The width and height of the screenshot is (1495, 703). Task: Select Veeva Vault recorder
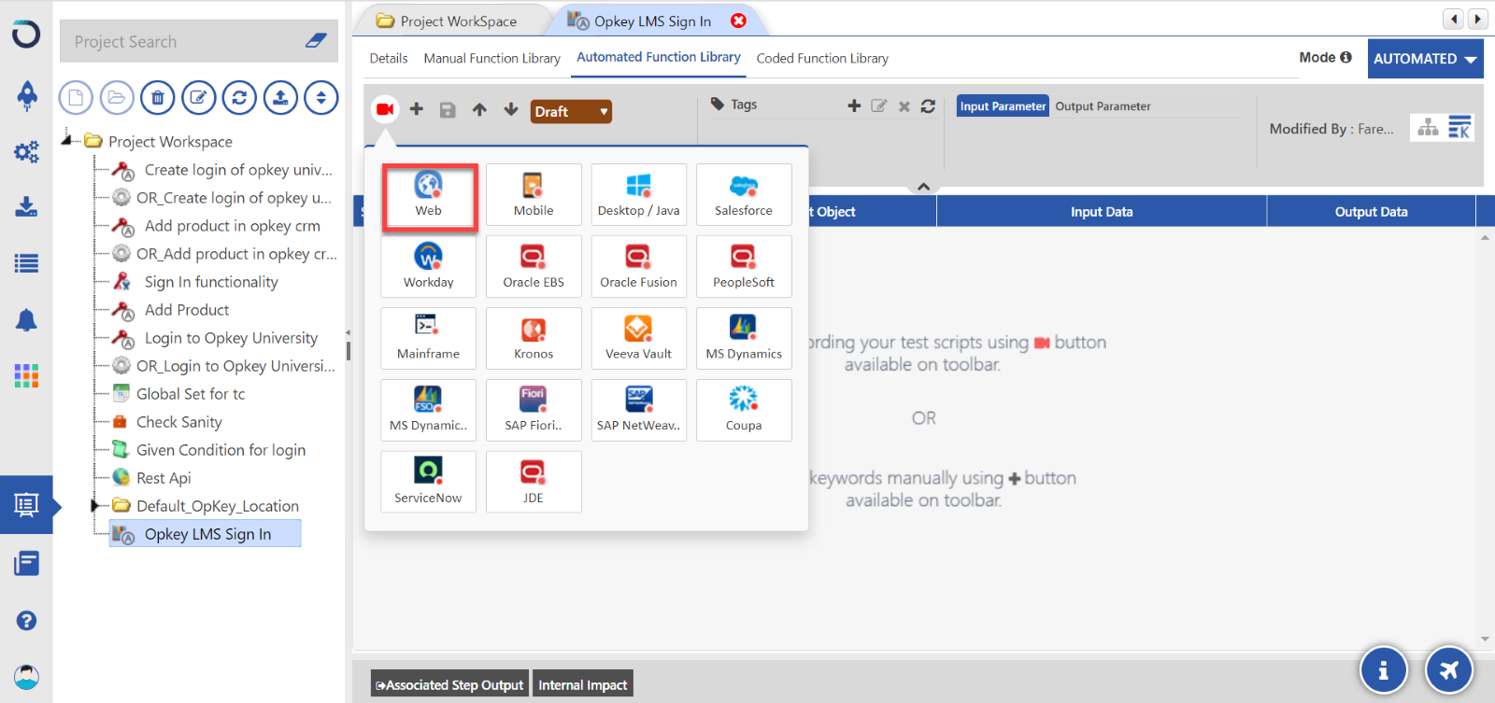click(x=639, y=339)
